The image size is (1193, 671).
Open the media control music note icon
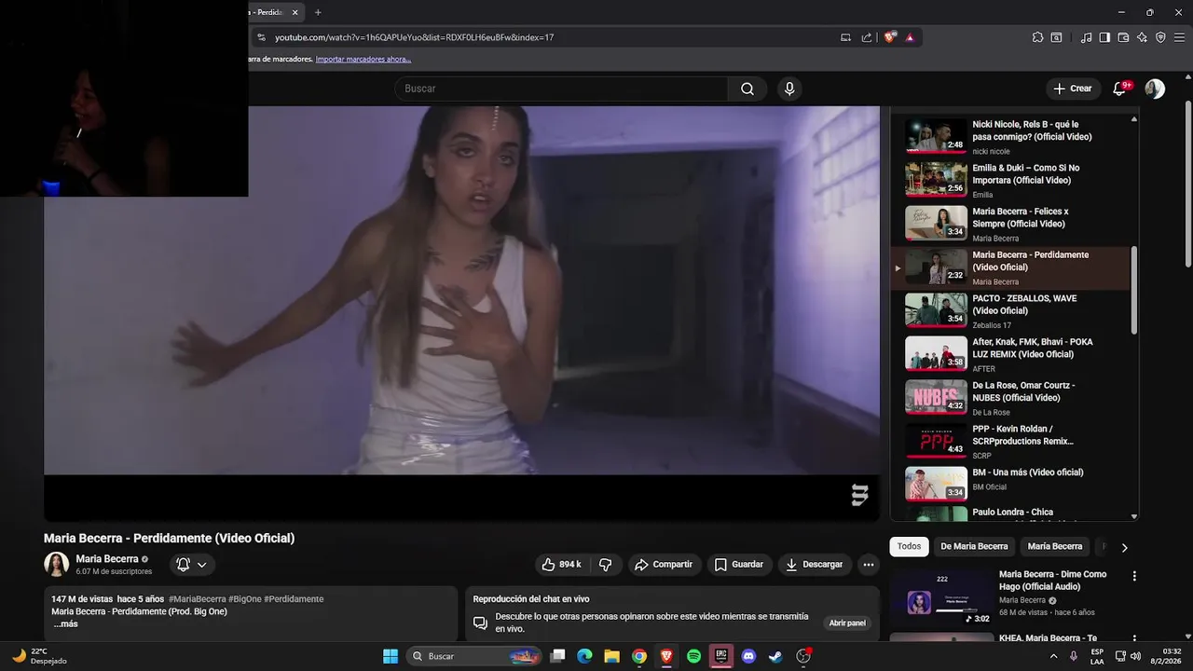tap(1086, 37)
